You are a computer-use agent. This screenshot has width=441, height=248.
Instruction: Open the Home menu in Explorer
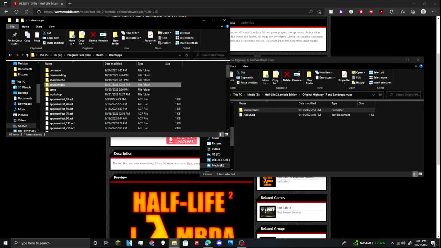(25, 26)
